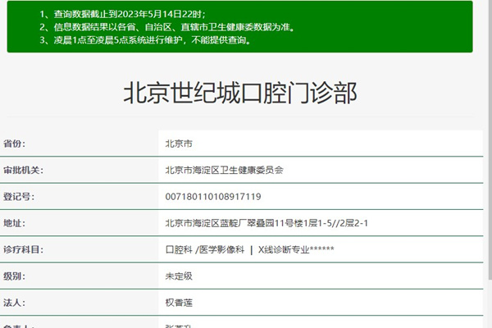
Task: Select the level value 未定级
Action: (x=179, y=276)
